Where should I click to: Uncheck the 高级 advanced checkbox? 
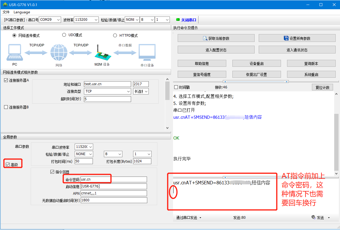click(8, 165)
